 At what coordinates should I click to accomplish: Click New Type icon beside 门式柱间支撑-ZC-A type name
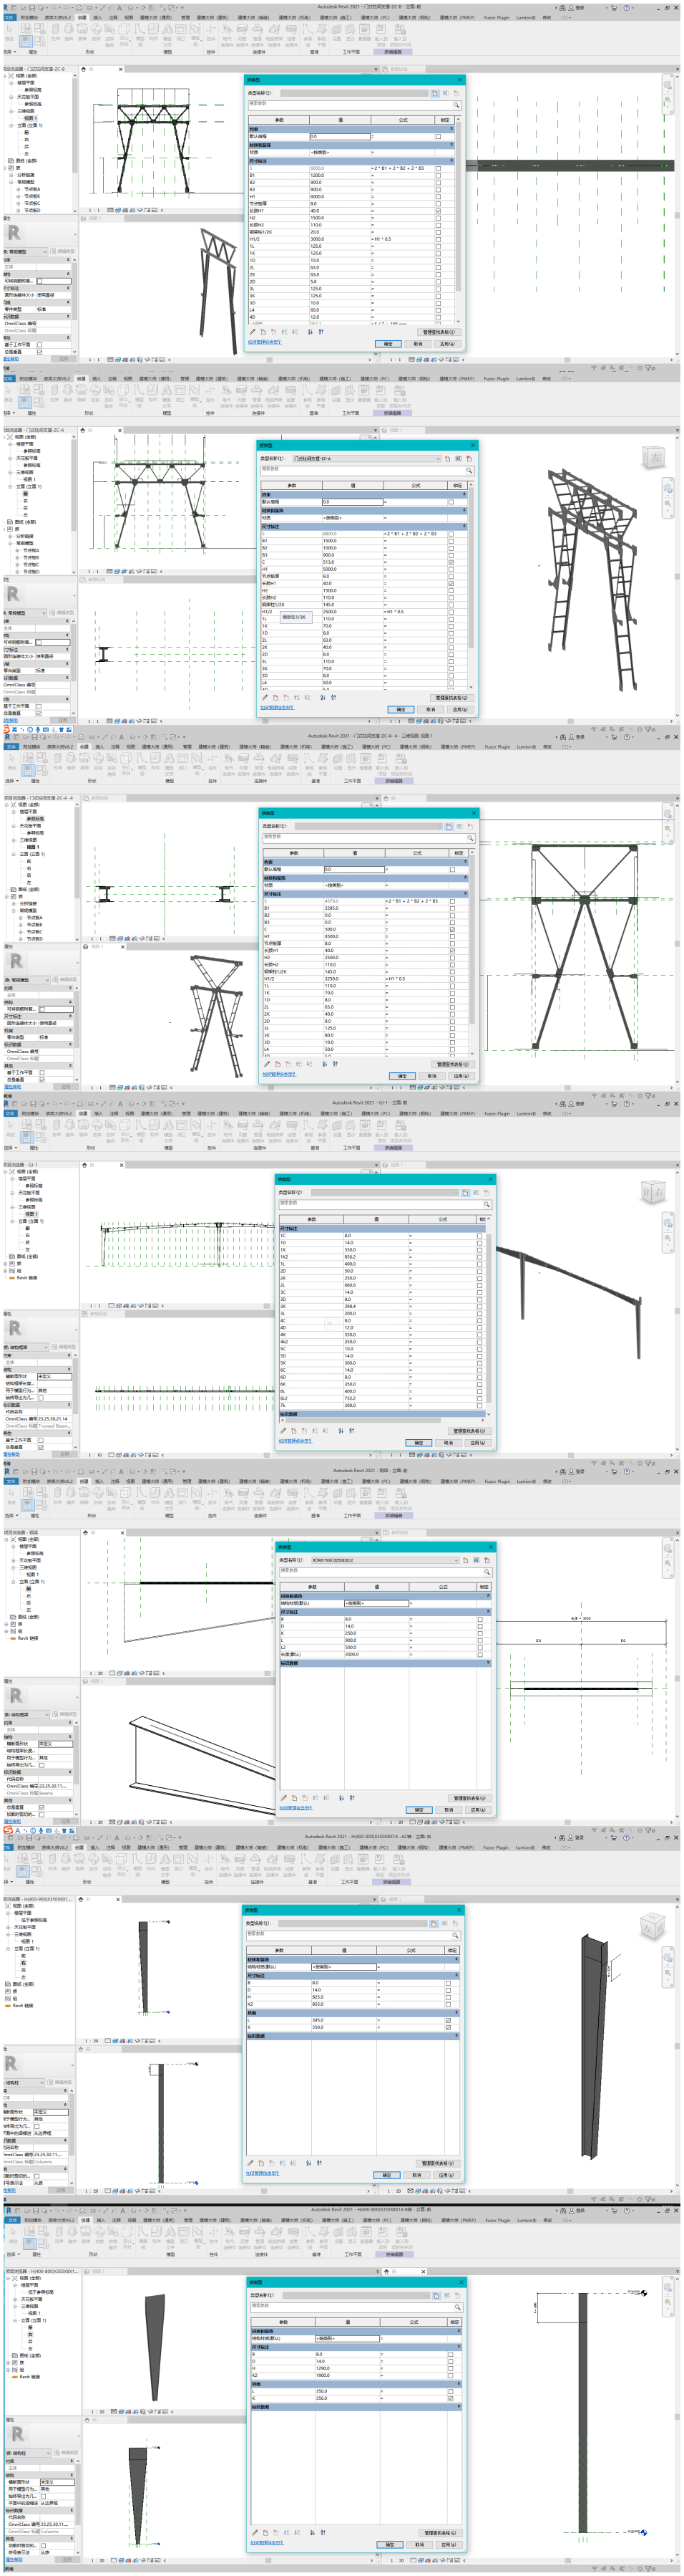(x=447, y=459)
